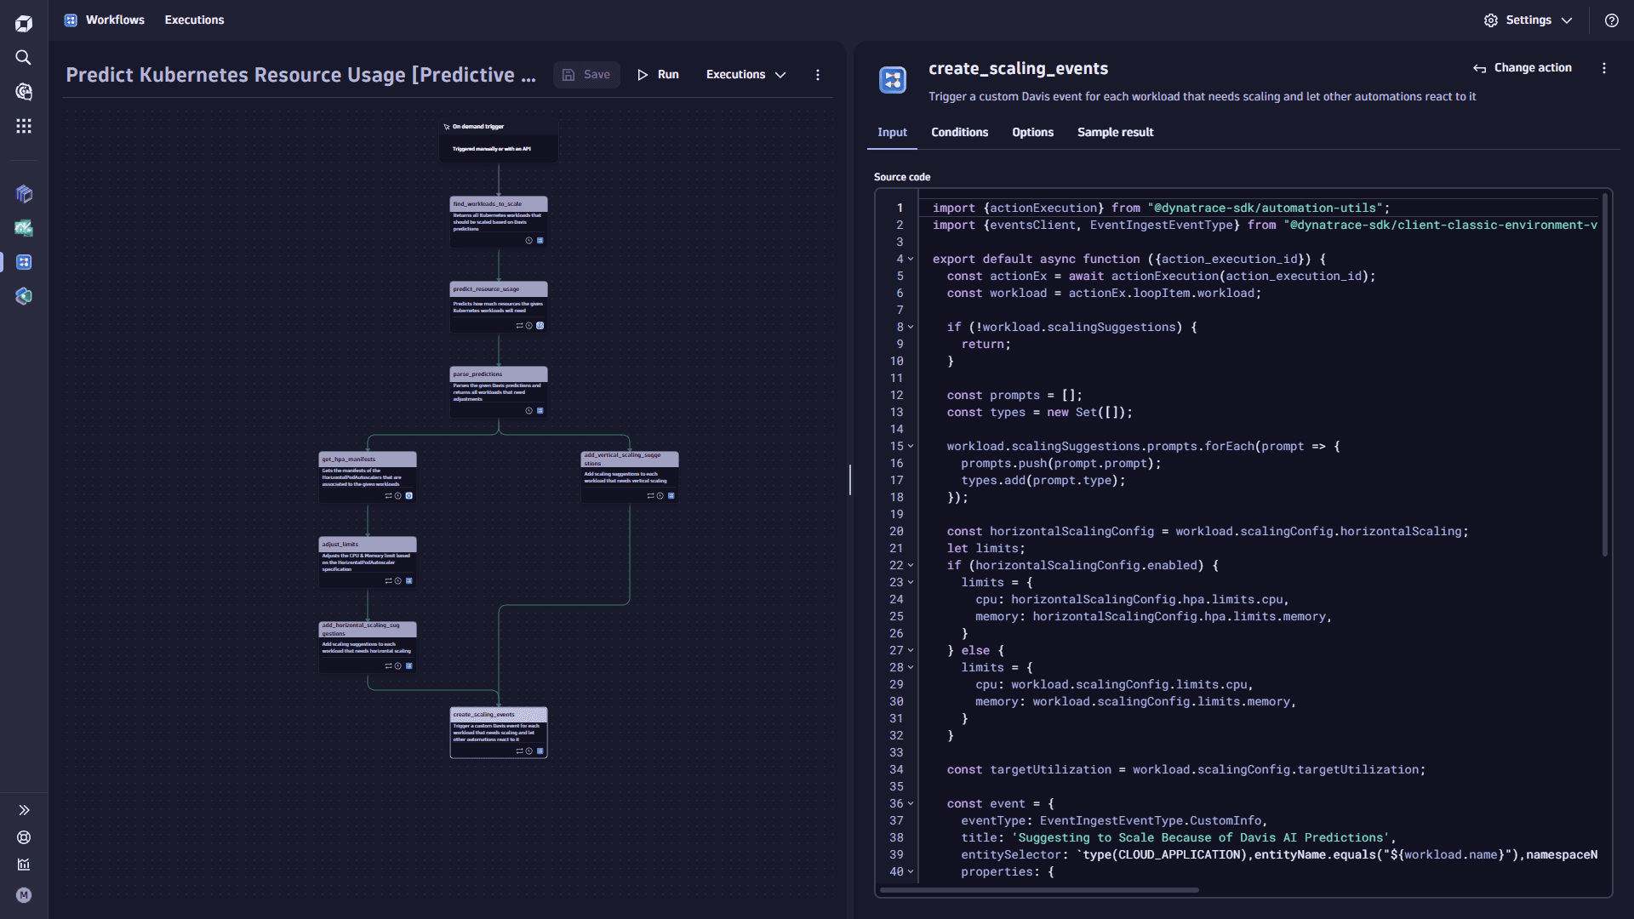Viewport: 1634px width, 919px height.
Task: Select the find_workloads_to_scale node
Action: [499, 222]
